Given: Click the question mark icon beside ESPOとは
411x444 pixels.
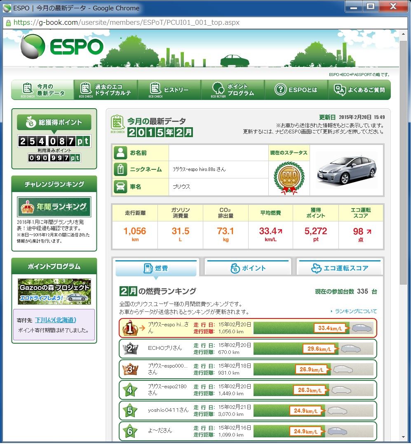Looking at the screenshot, I should coord(280,90).
